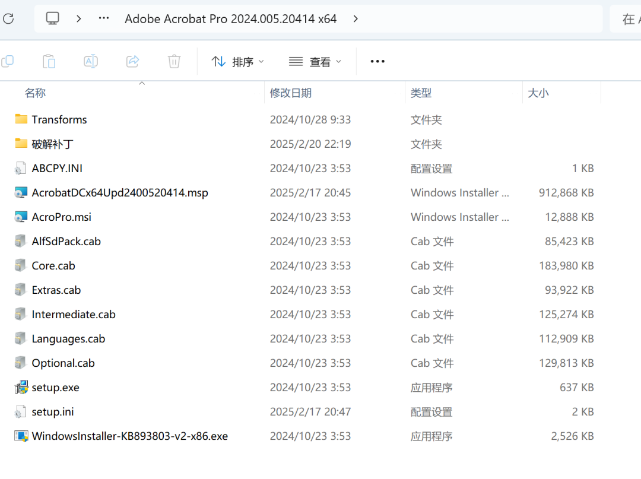The image size is (641, 479).
Task: Click the 637 KB size value
Action: [577, 388]
